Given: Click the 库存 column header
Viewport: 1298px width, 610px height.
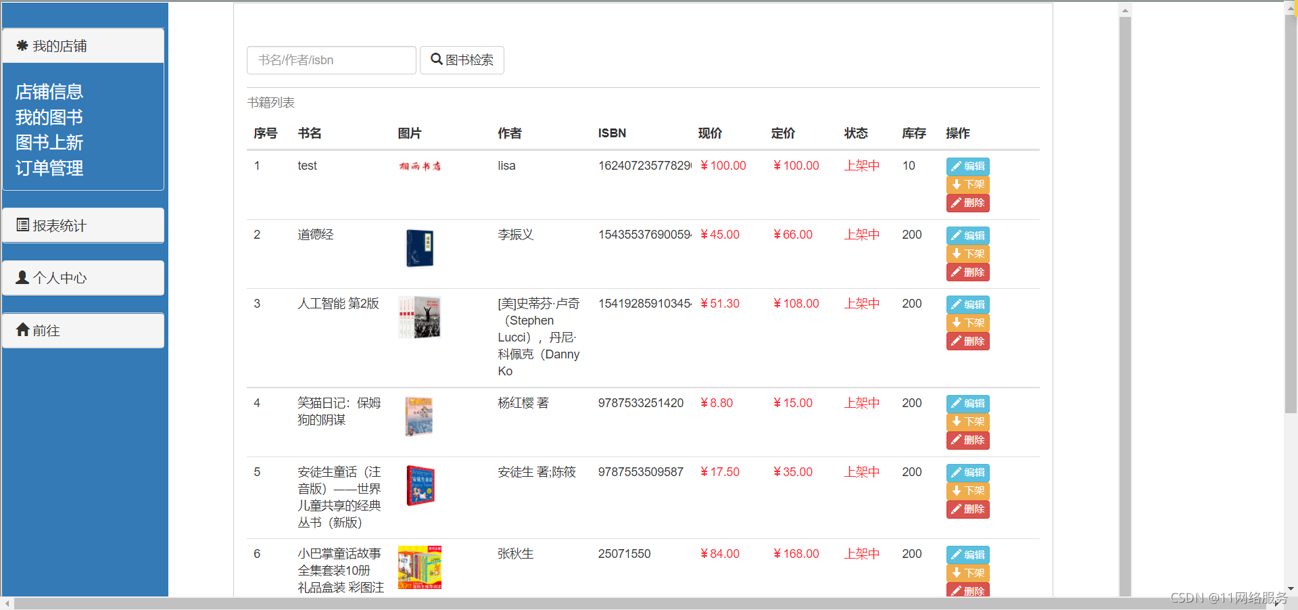Looking at the screenshot, I should [x=914, y=133].
